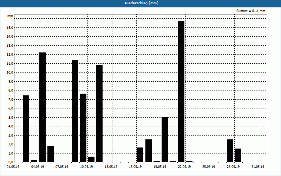281x176 pixels.
Task: Click the 9,0 y-axis label
Action: [11, 81]
